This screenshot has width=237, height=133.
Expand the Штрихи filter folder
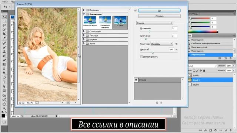tap(84, 40)
